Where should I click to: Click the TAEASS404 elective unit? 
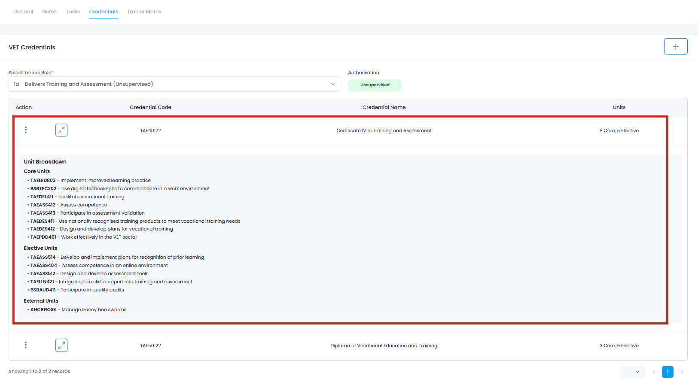[x=99, y=265]
